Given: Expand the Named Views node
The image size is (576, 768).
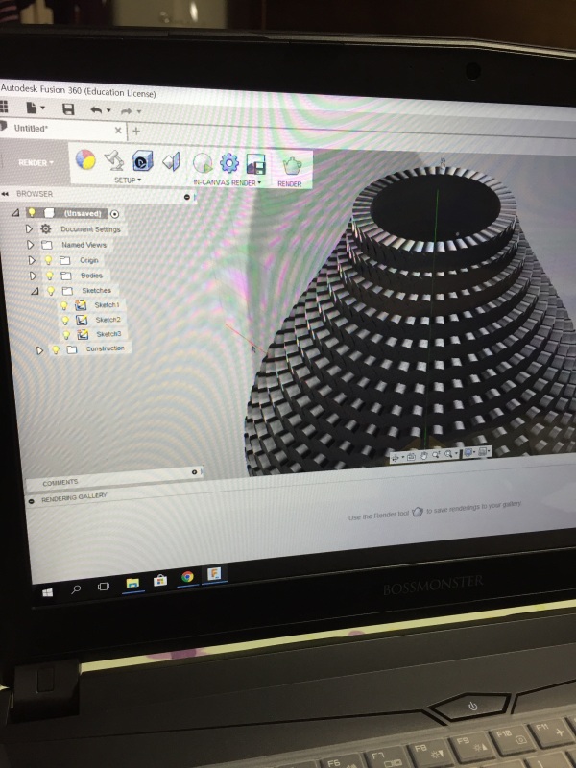Looking at the screenshot, I should pos(30,245).
